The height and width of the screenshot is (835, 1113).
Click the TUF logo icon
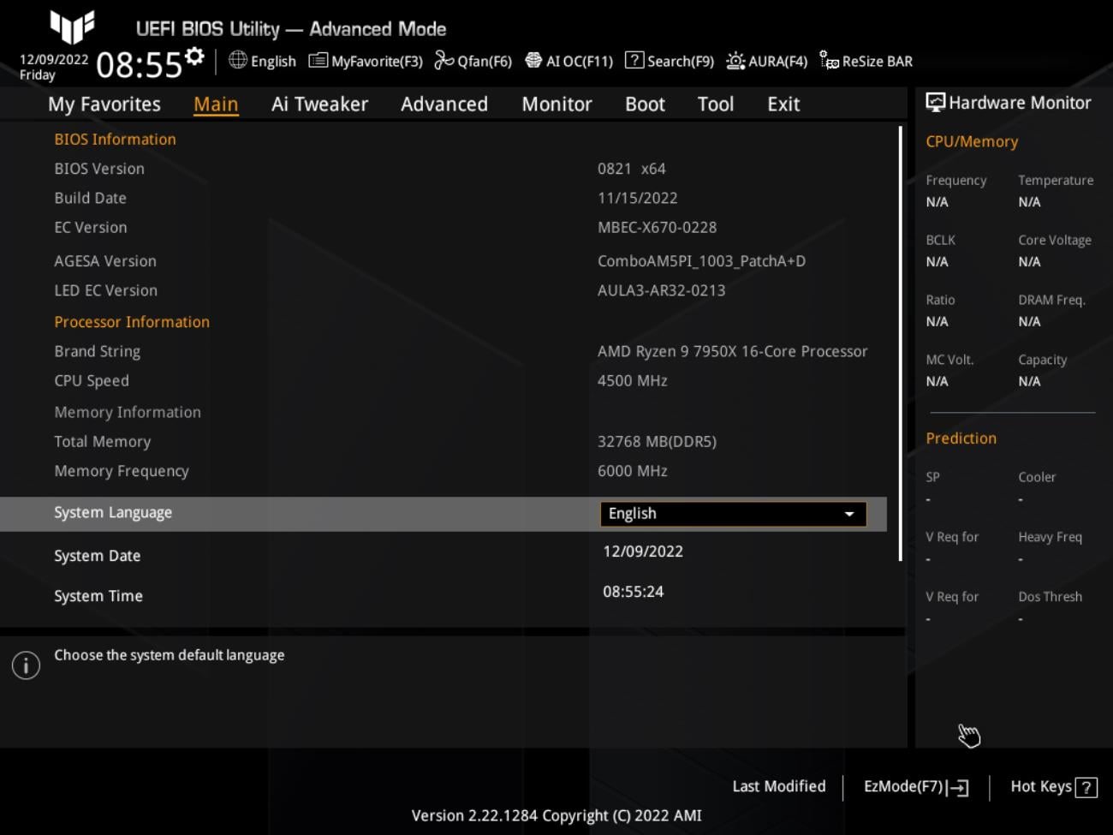coord(72,27)
